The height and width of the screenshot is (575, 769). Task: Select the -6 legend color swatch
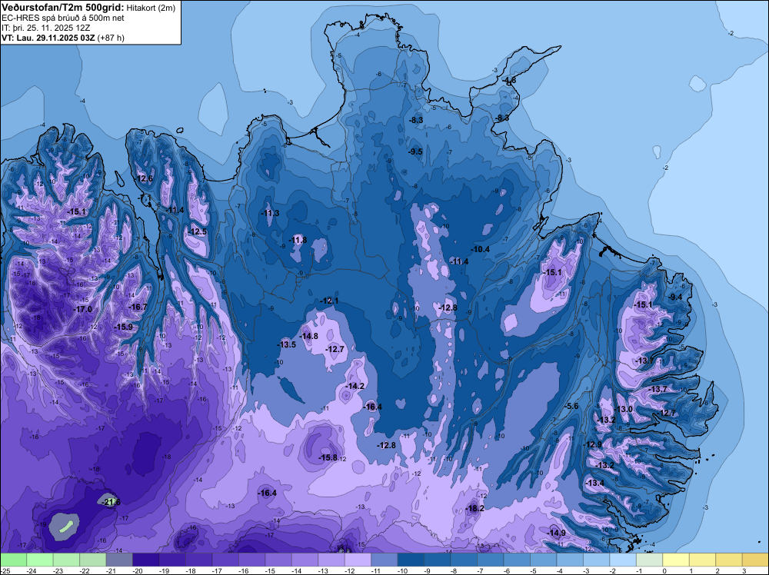click(517, 560)
